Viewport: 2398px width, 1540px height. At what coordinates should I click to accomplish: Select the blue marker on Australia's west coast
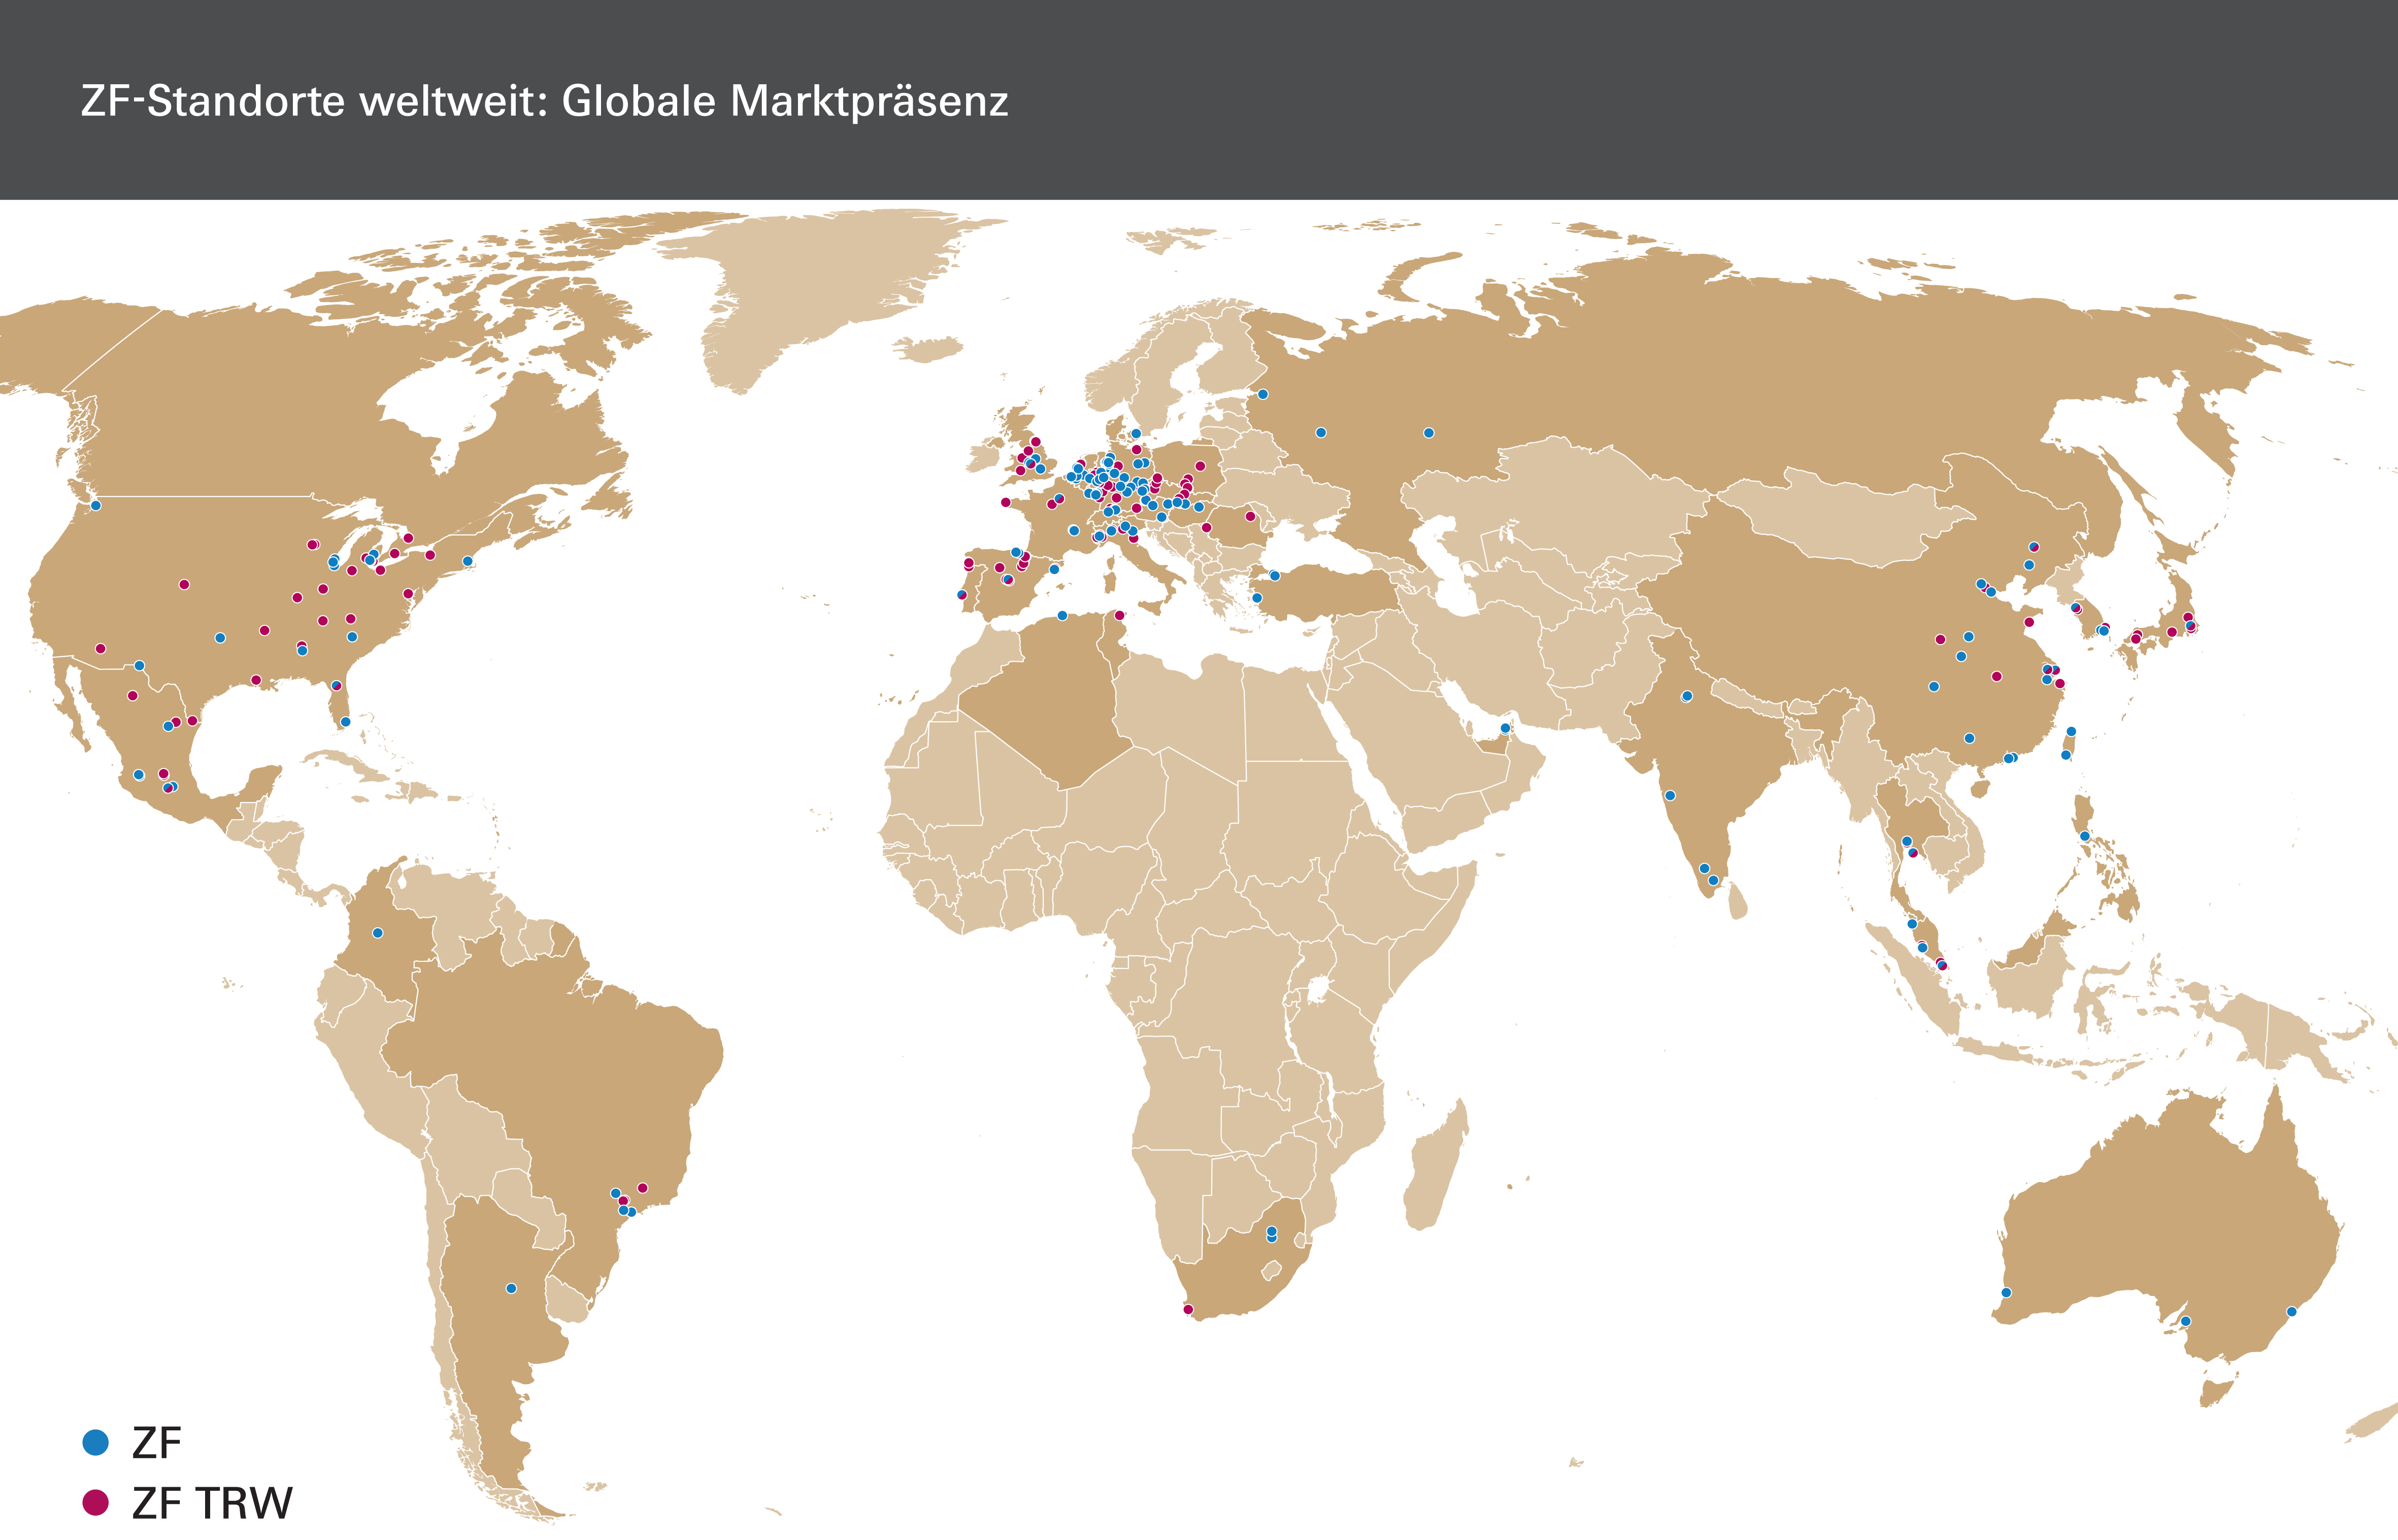(2006, 1293)
